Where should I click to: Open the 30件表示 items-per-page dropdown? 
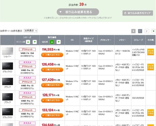31,31
